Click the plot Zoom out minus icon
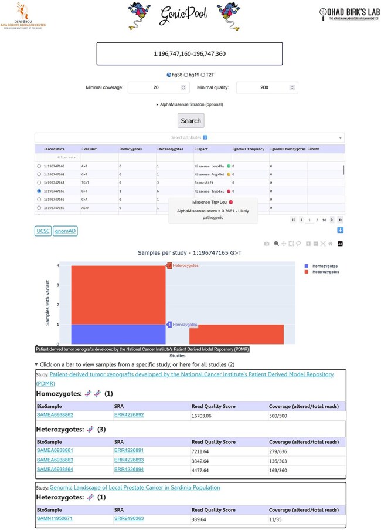 pos(315,244)
